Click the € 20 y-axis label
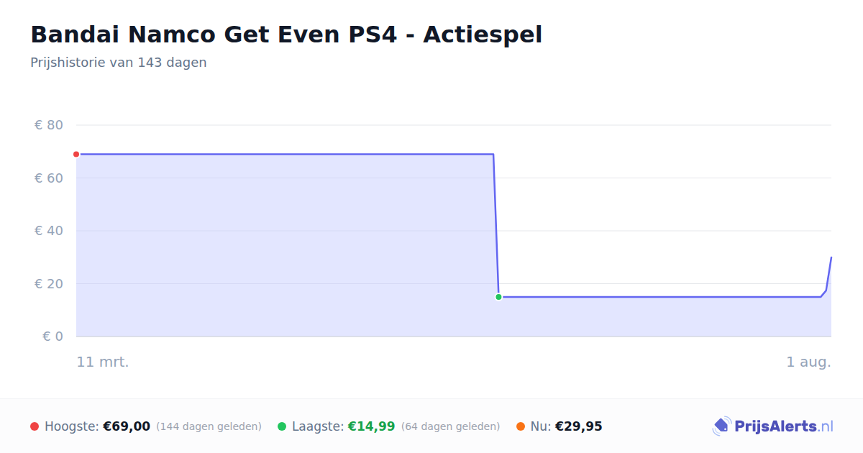This screenshot has height=453, width=863. [49, 283]
